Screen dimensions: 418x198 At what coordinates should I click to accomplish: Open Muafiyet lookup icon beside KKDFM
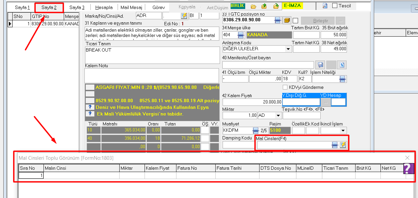(256, 130)
